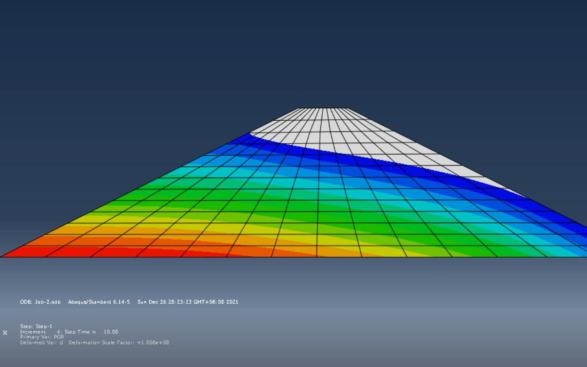
Task: Click the Step: Step-1 state label
Action: (x=36, y=326)
